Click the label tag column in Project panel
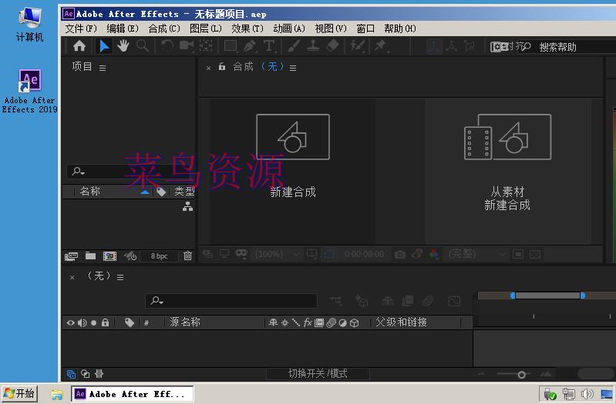 160,192
